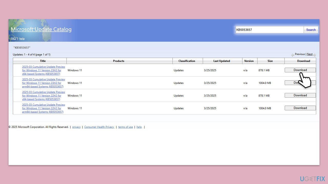Open 23H2 x64-based Systems update link
The width and height of the screenshot is (328, 184).
pyautogui.click(x=44, y=70)
